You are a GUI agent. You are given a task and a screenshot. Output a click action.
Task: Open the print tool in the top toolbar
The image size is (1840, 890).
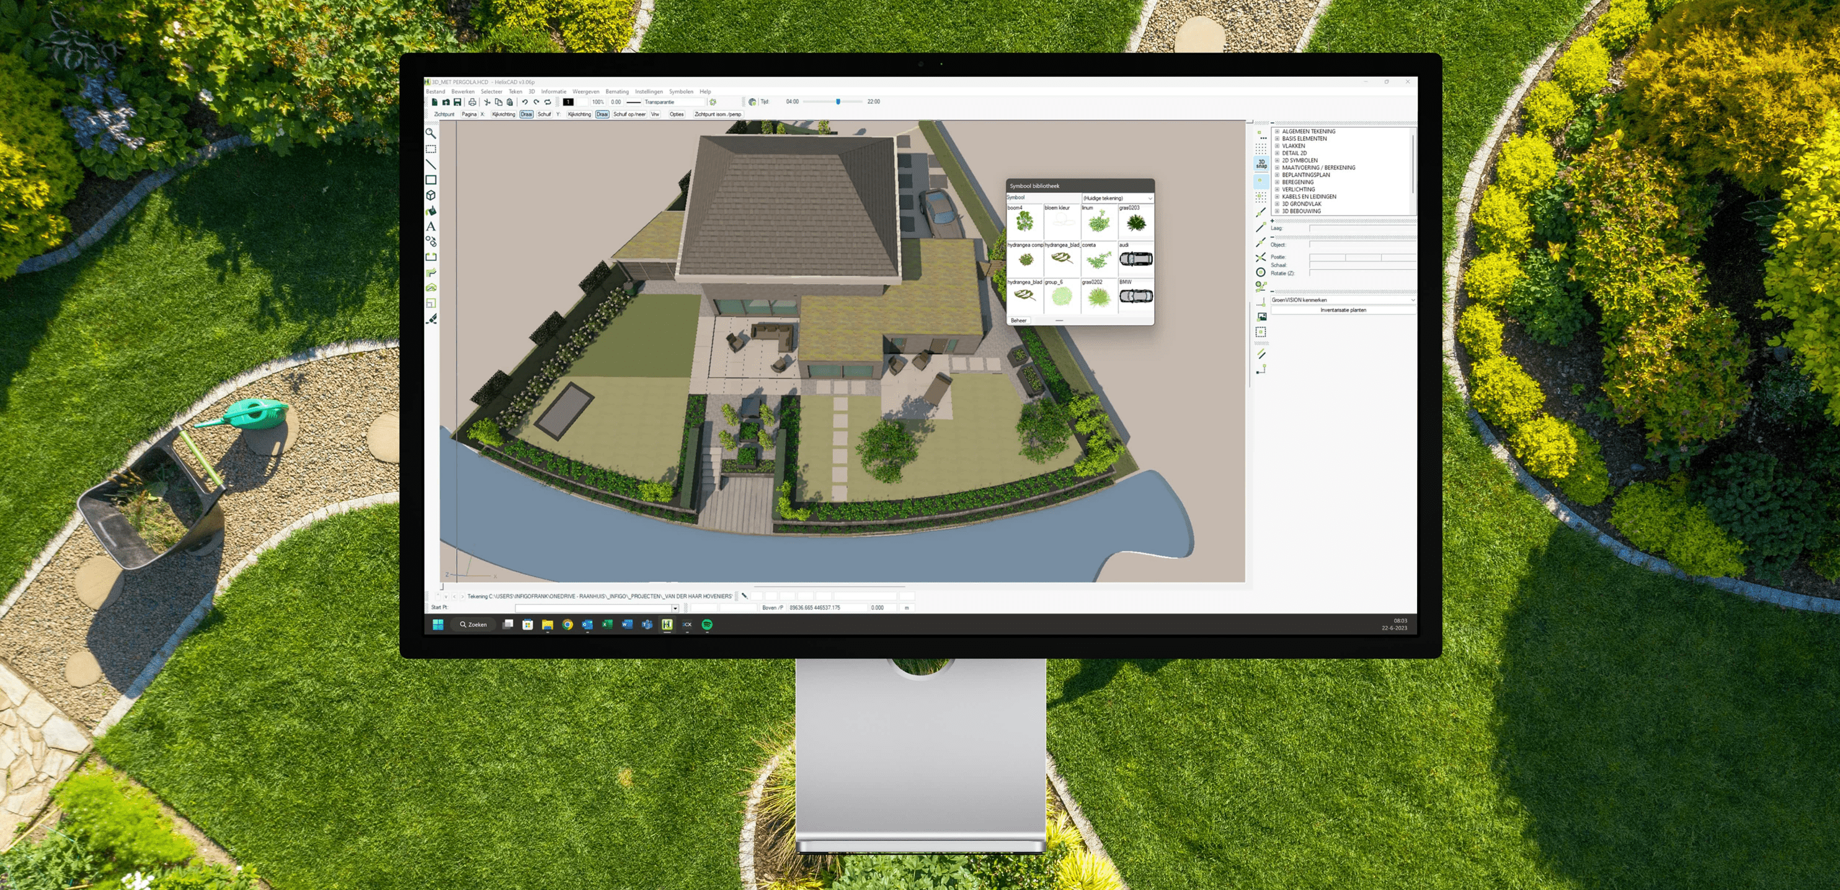tap(472, 102)
